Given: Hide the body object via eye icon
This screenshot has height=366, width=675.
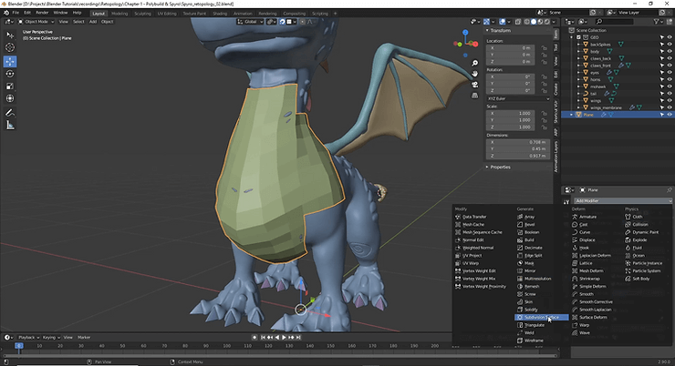Looking at the screenshot, I should pyautogui.click(x=670, y=52).
